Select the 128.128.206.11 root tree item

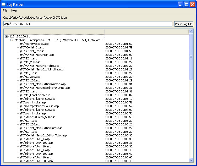pos(20,36)
